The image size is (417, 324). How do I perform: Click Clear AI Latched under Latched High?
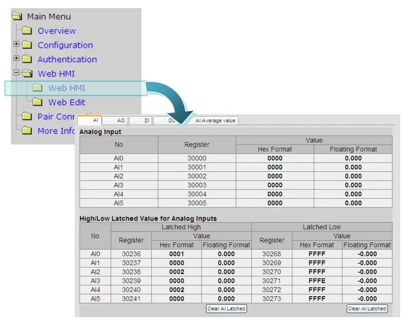[x=226, y=309]
